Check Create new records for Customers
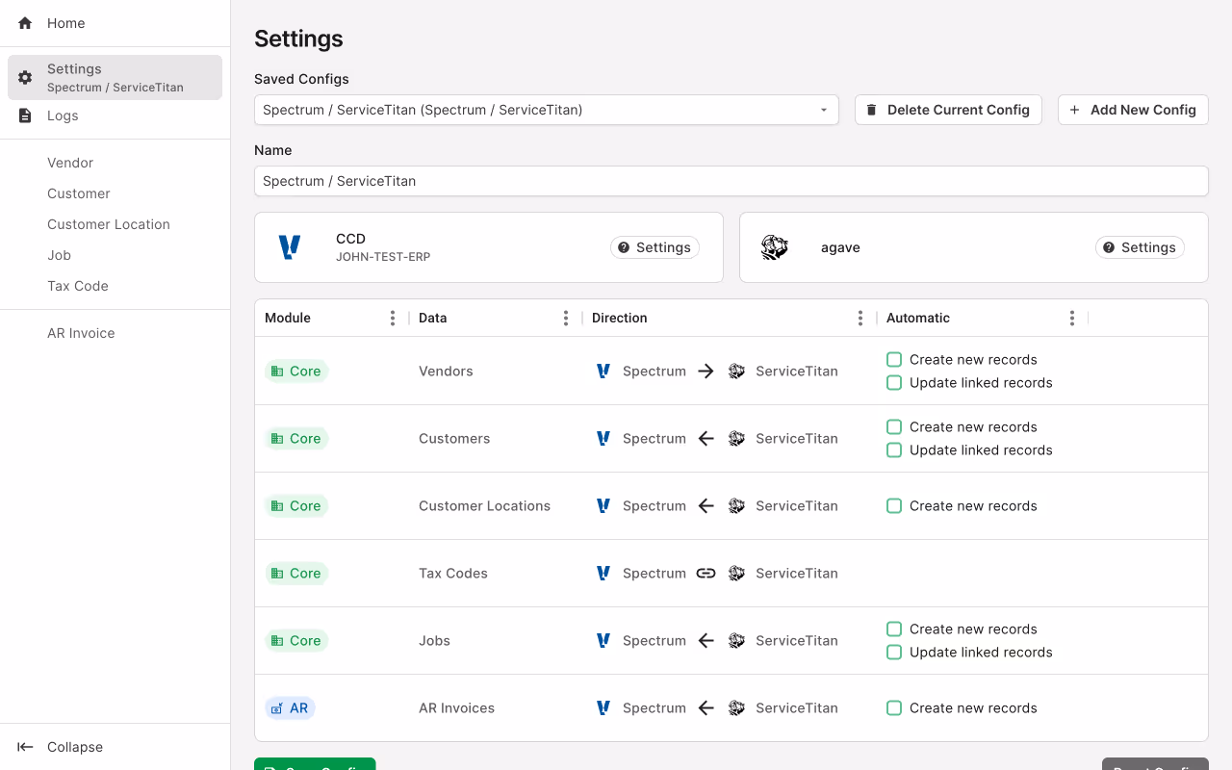The width and height of the screenshot is (1232, 770). coord(894,427)
